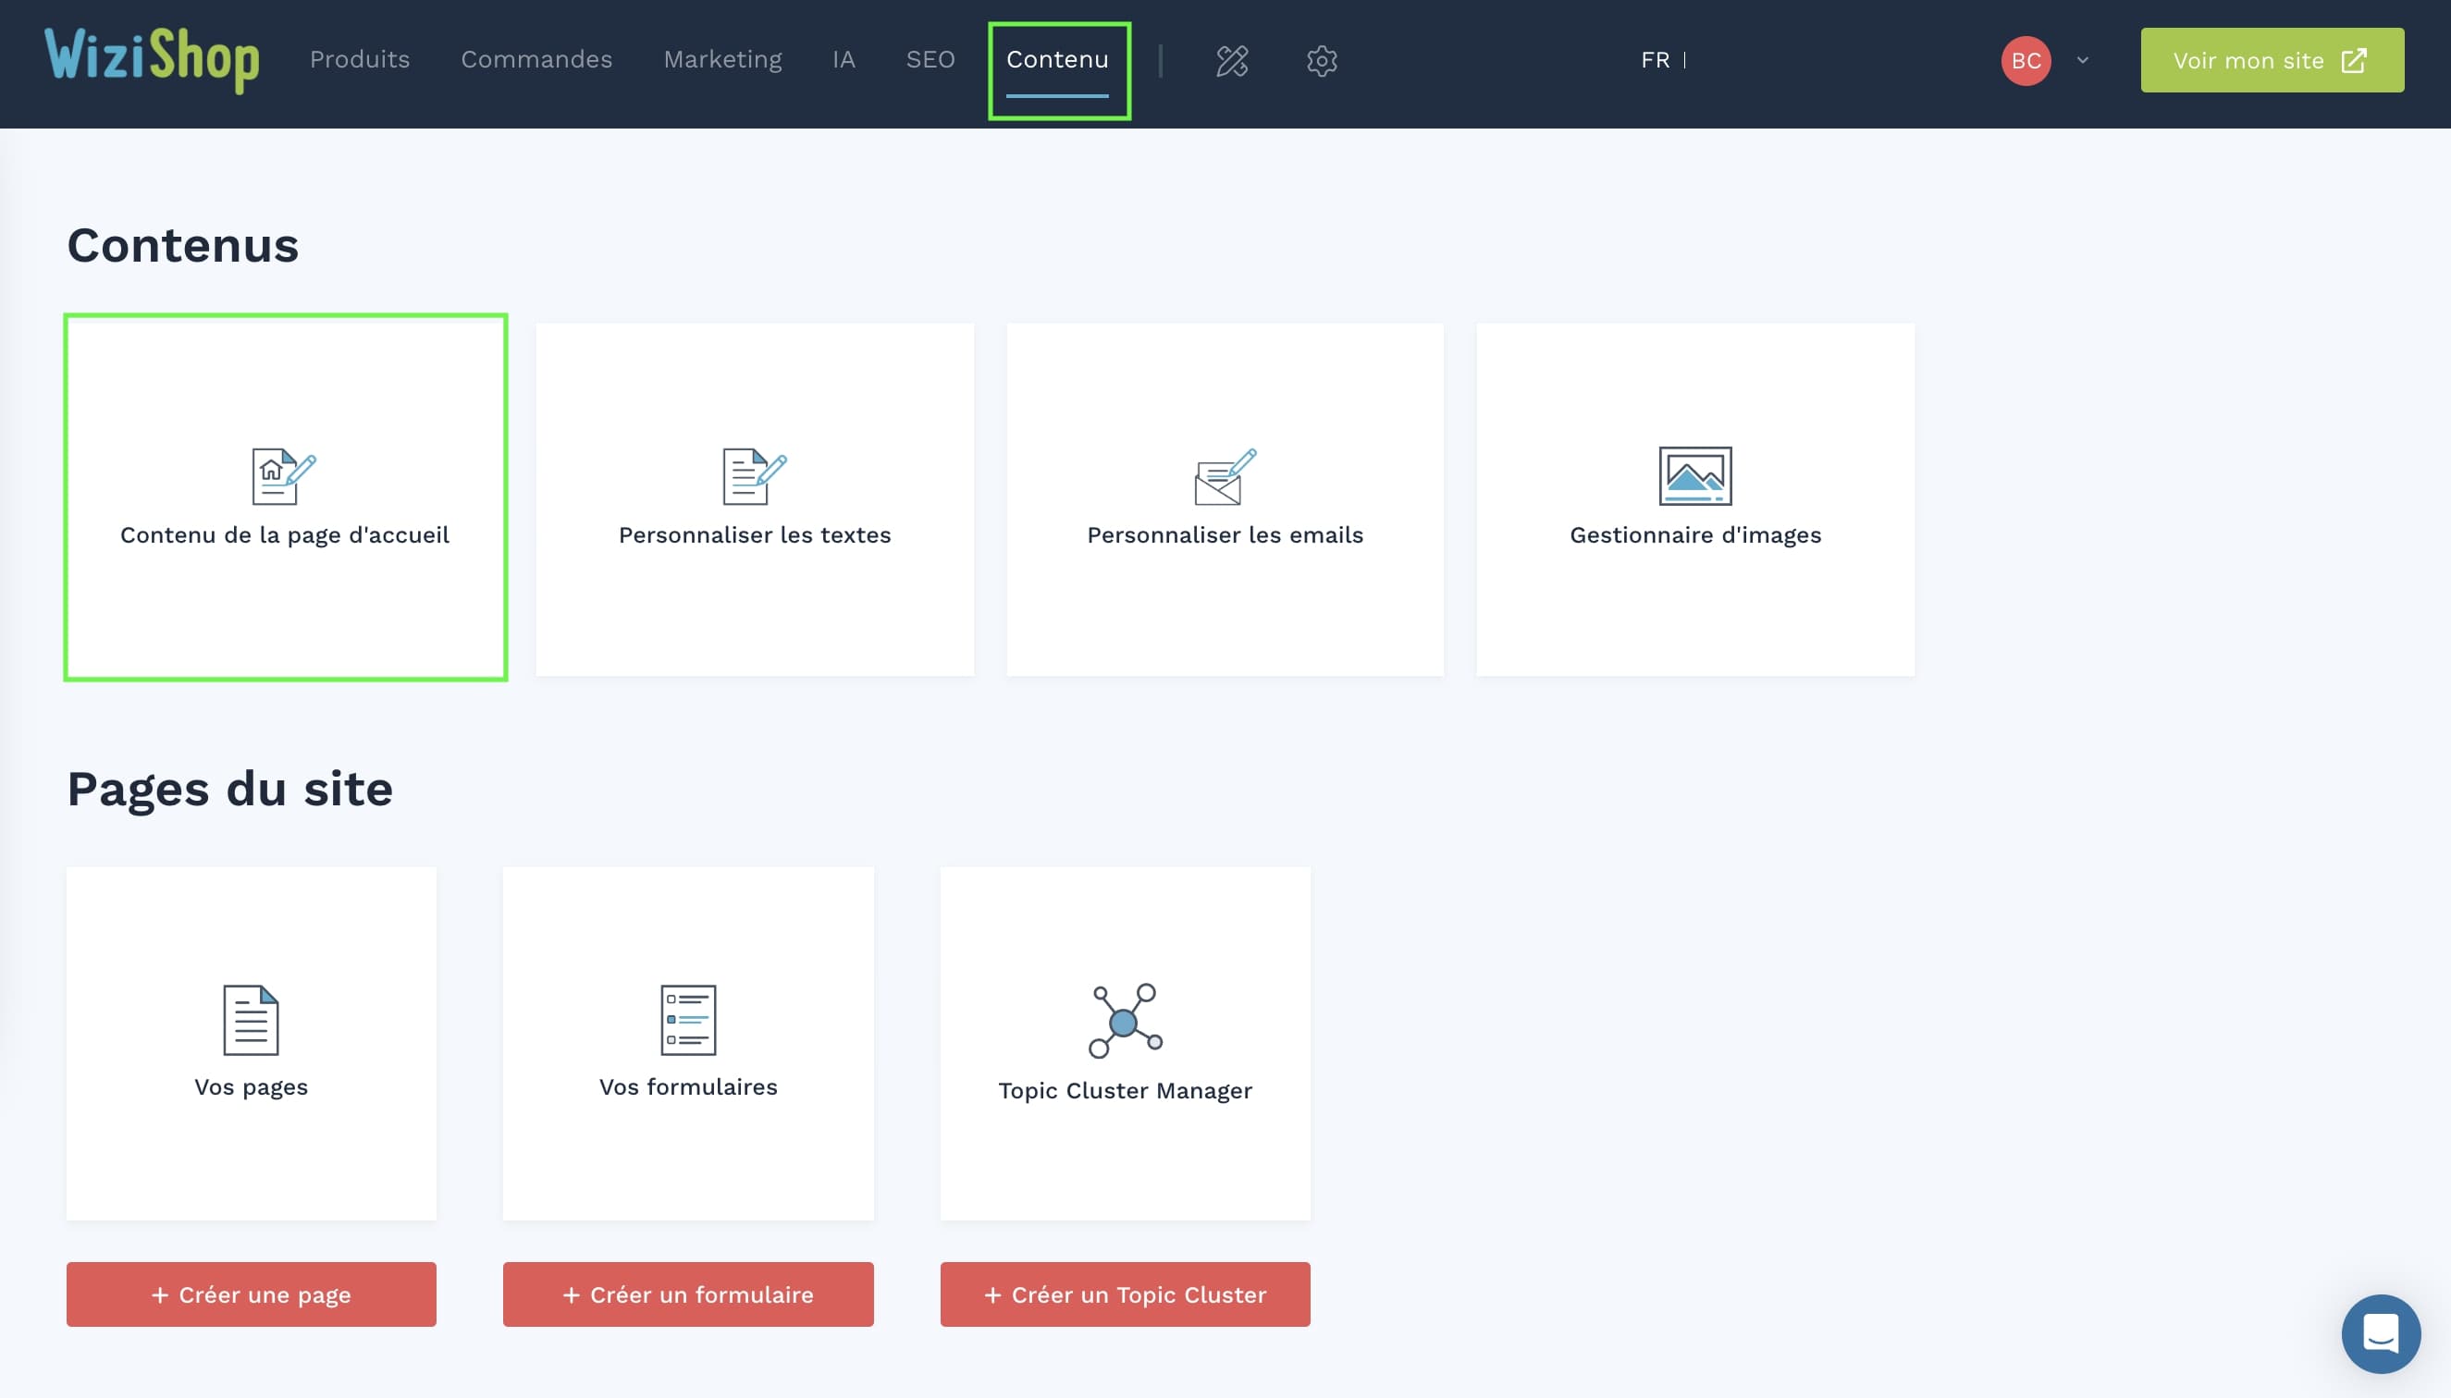The width and height of the screenshot is (2451, 1398).
Task: Click the Vos pages document icon
Action: coord(251,1020)
